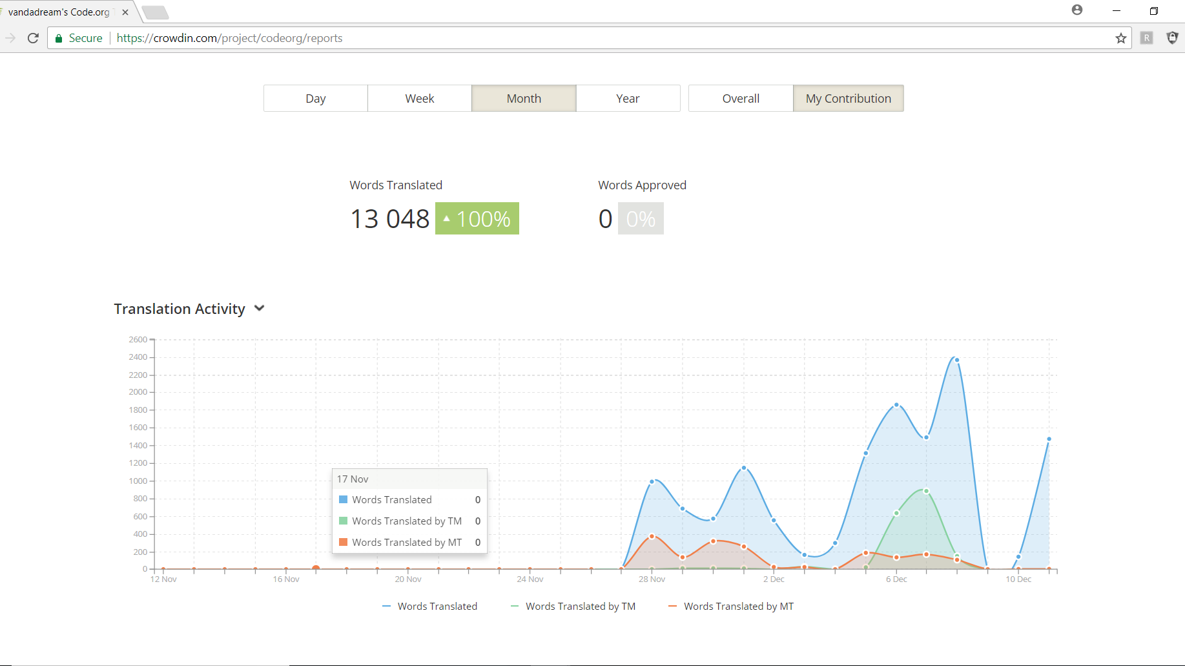Click the green 100% growth badge

pyautogui.click(x=477, y=218)
